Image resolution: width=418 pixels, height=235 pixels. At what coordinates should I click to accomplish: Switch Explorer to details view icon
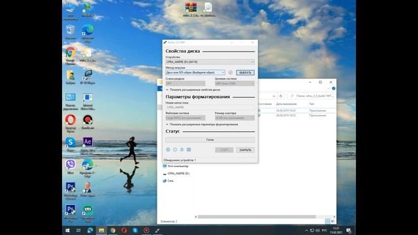pyautogui.click(x=328, y=221)
